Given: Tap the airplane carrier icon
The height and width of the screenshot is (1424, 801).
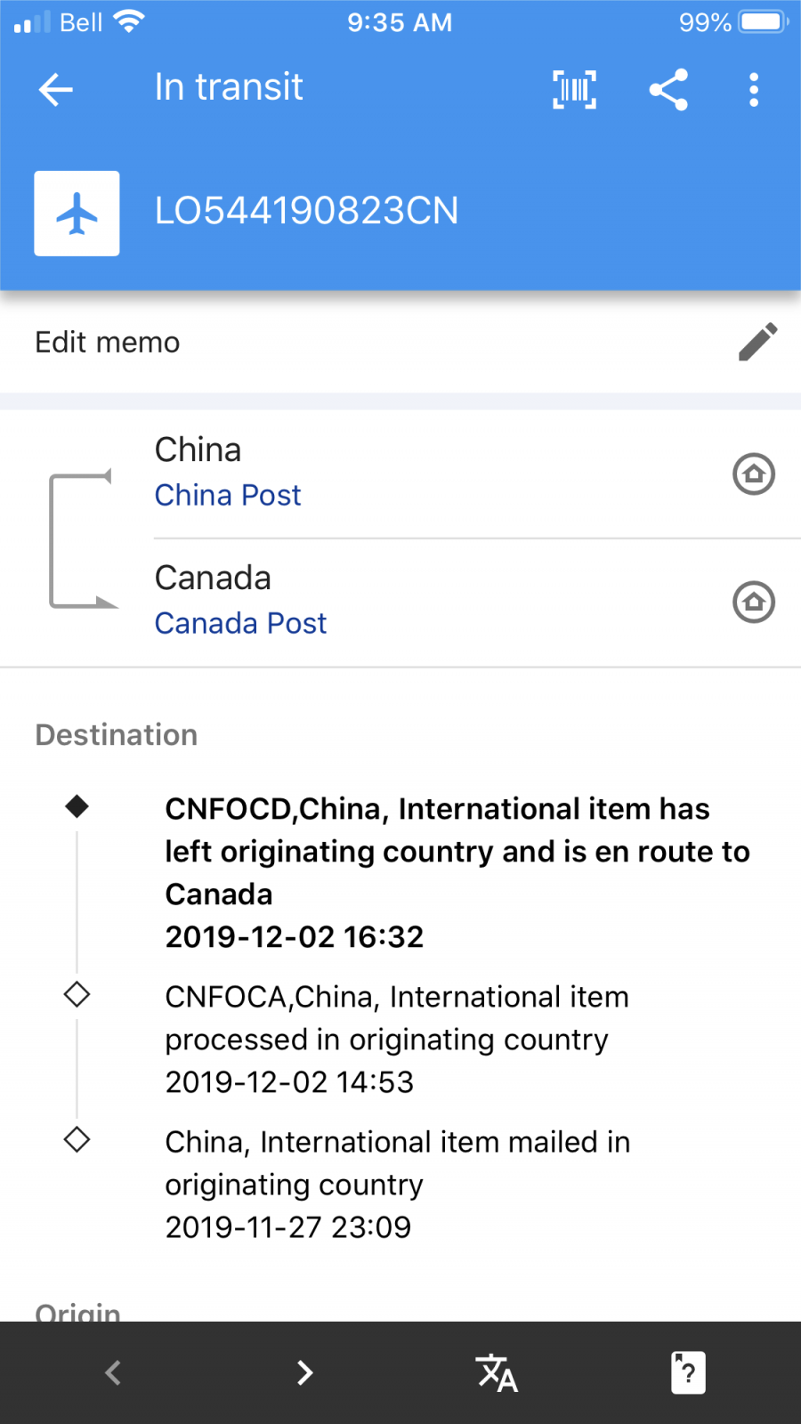Looking at the screenshot, I should pyautogui.click(x=77, y=214).
